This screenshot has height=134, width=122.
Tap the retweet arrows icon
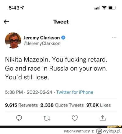47,118
